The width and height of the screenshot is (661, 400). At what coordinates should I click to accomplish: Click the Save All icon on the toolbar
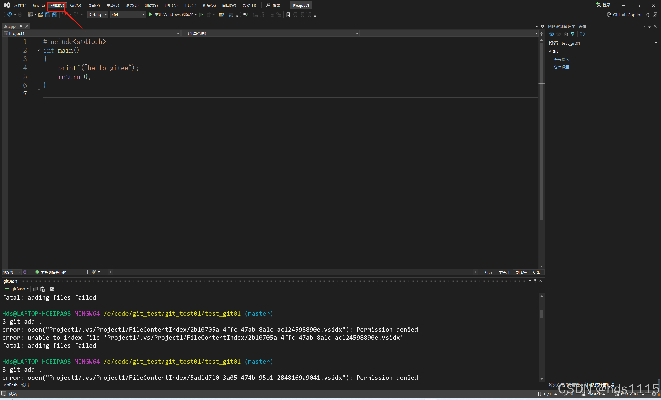click(x=54, y=15)
